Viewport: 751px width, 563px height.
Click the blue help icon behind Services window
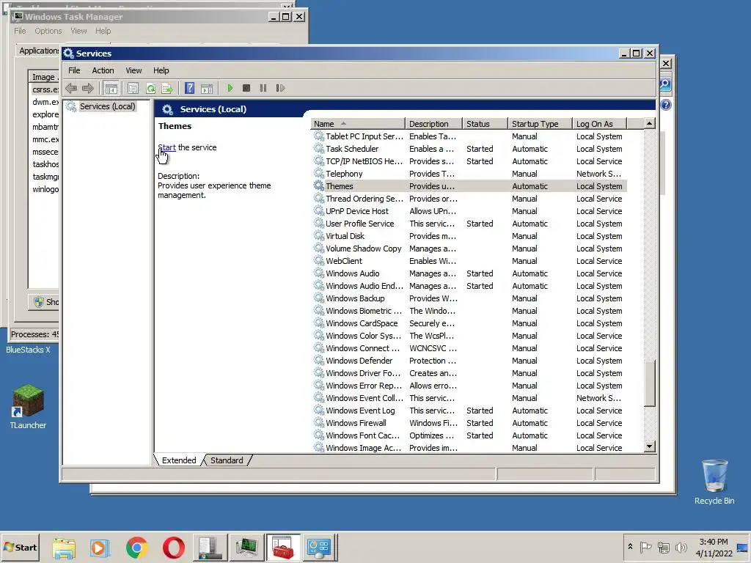(x=666, y=105)
